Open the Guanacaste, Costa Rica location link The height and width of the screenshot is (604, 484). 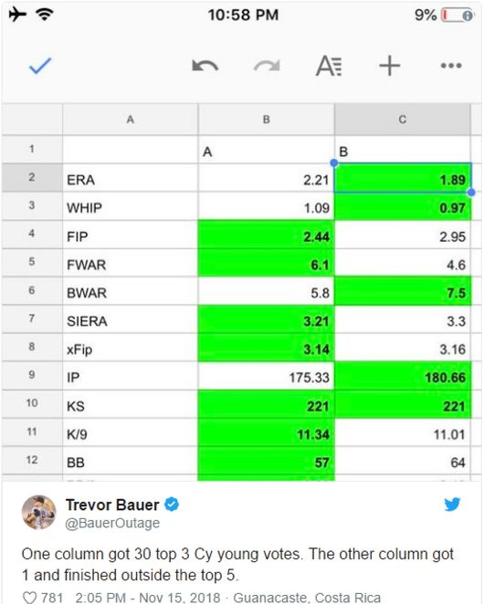(307, 598)
